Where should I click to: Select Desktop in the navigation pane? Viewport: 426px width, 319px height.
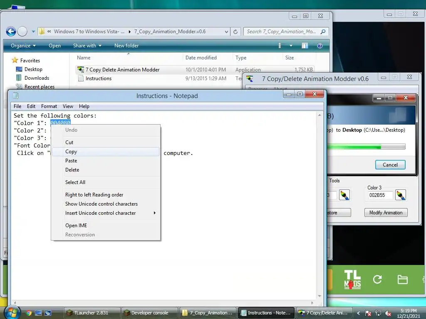click(30, 69)
